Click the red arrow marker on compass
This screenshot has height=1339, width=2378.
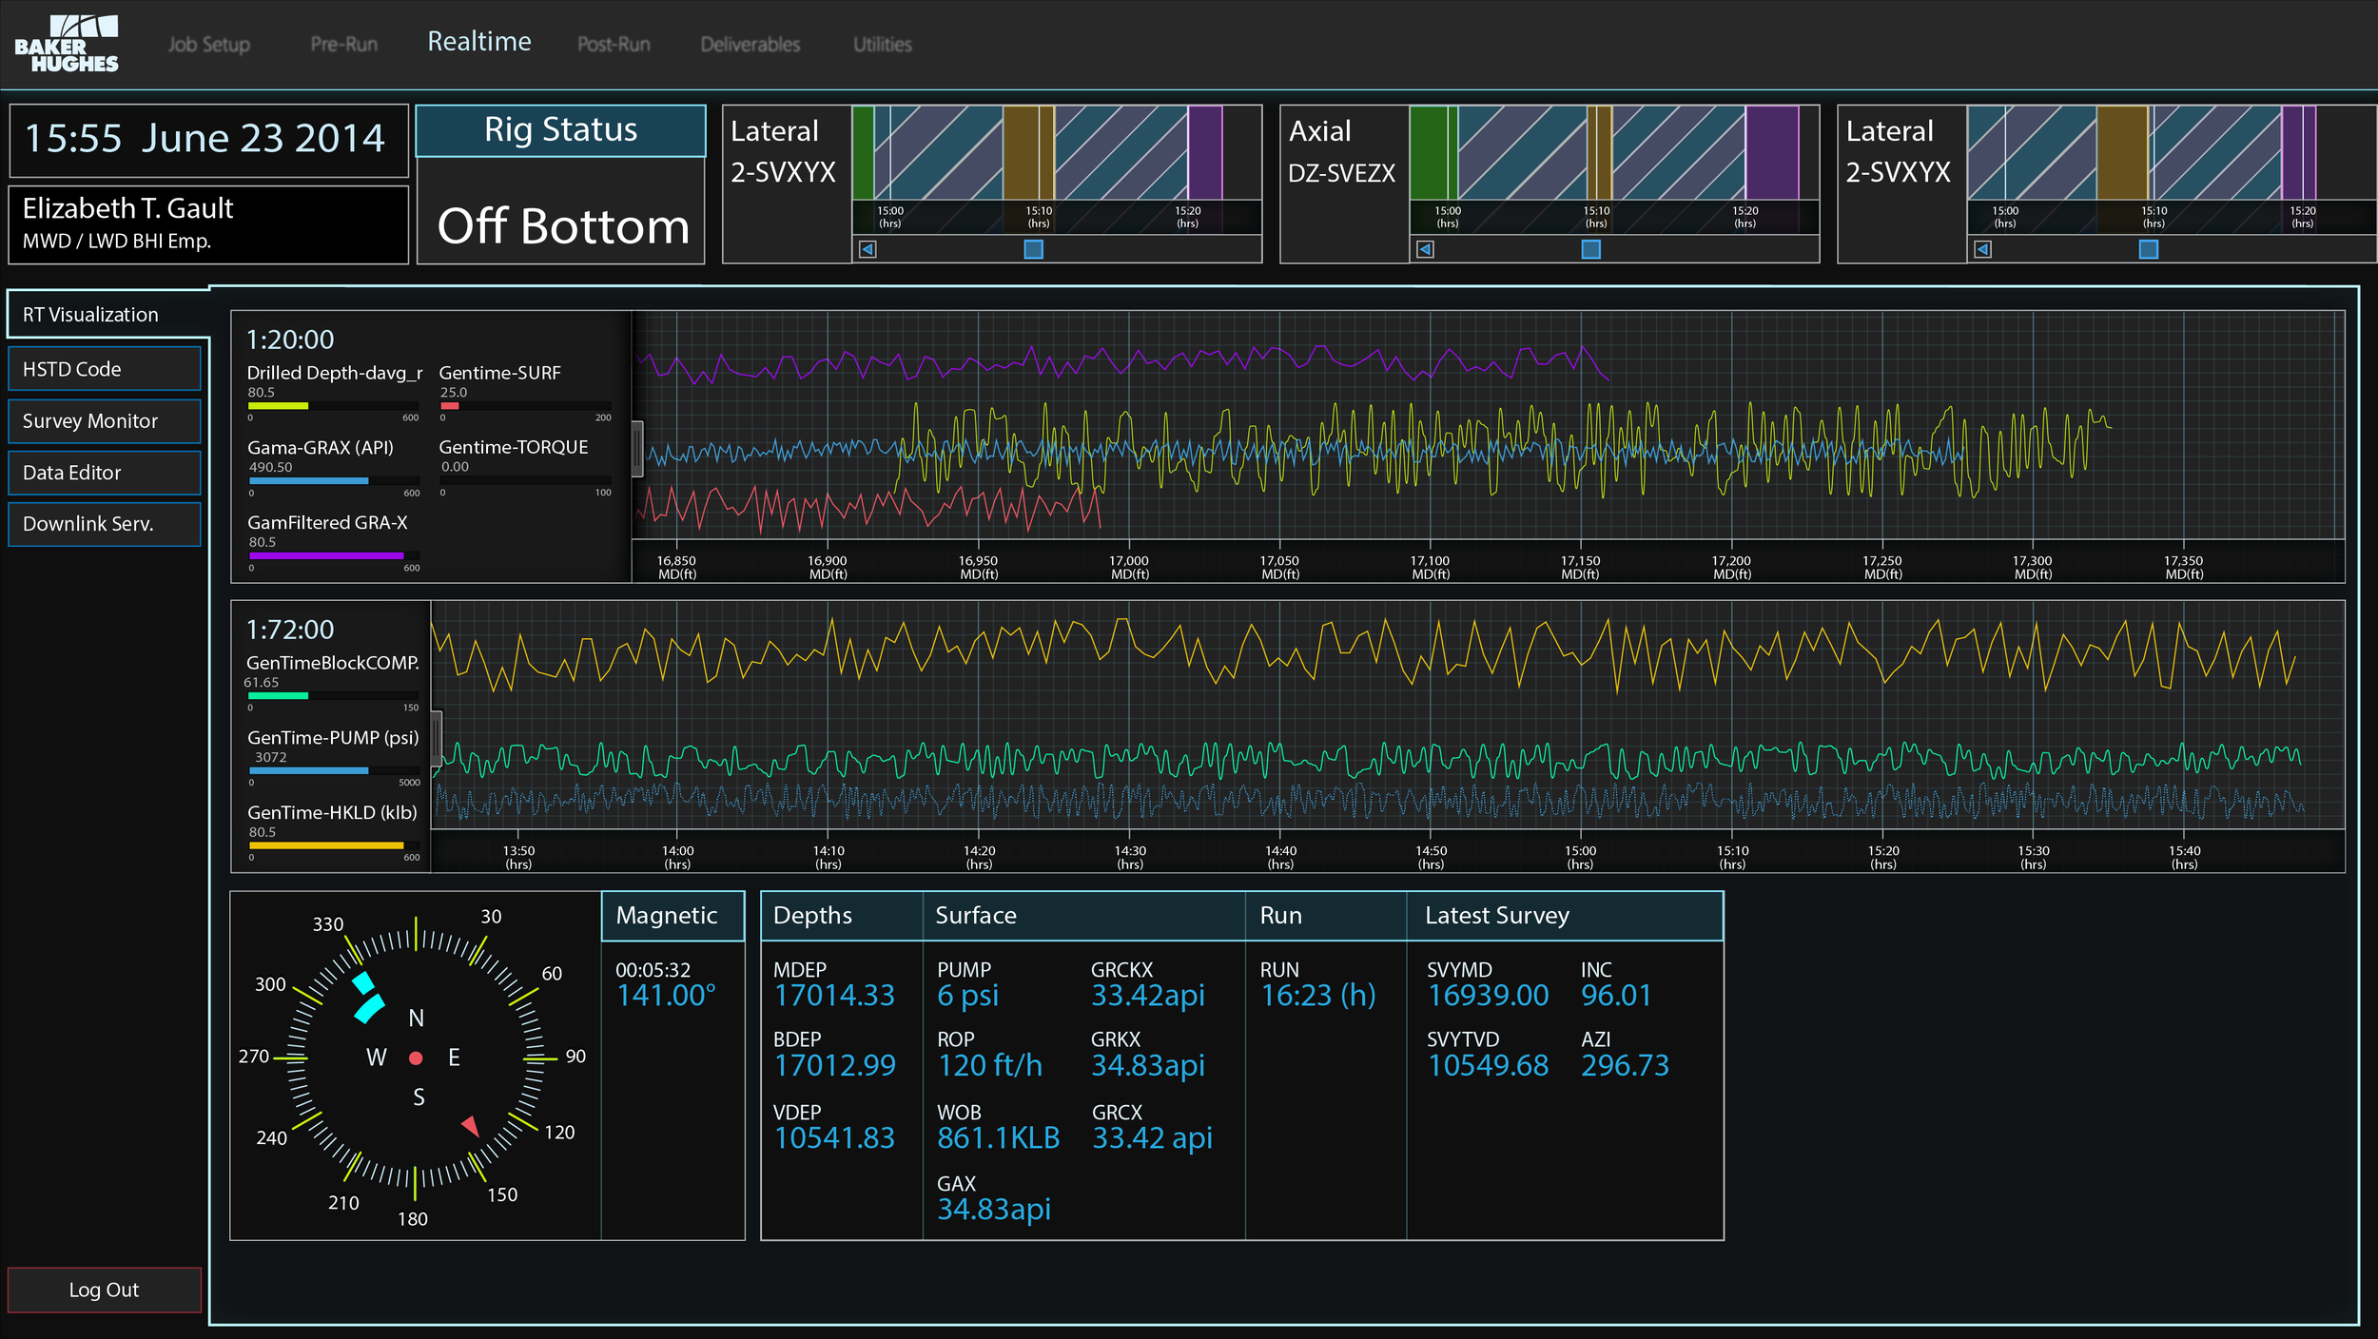(471, 1126)
